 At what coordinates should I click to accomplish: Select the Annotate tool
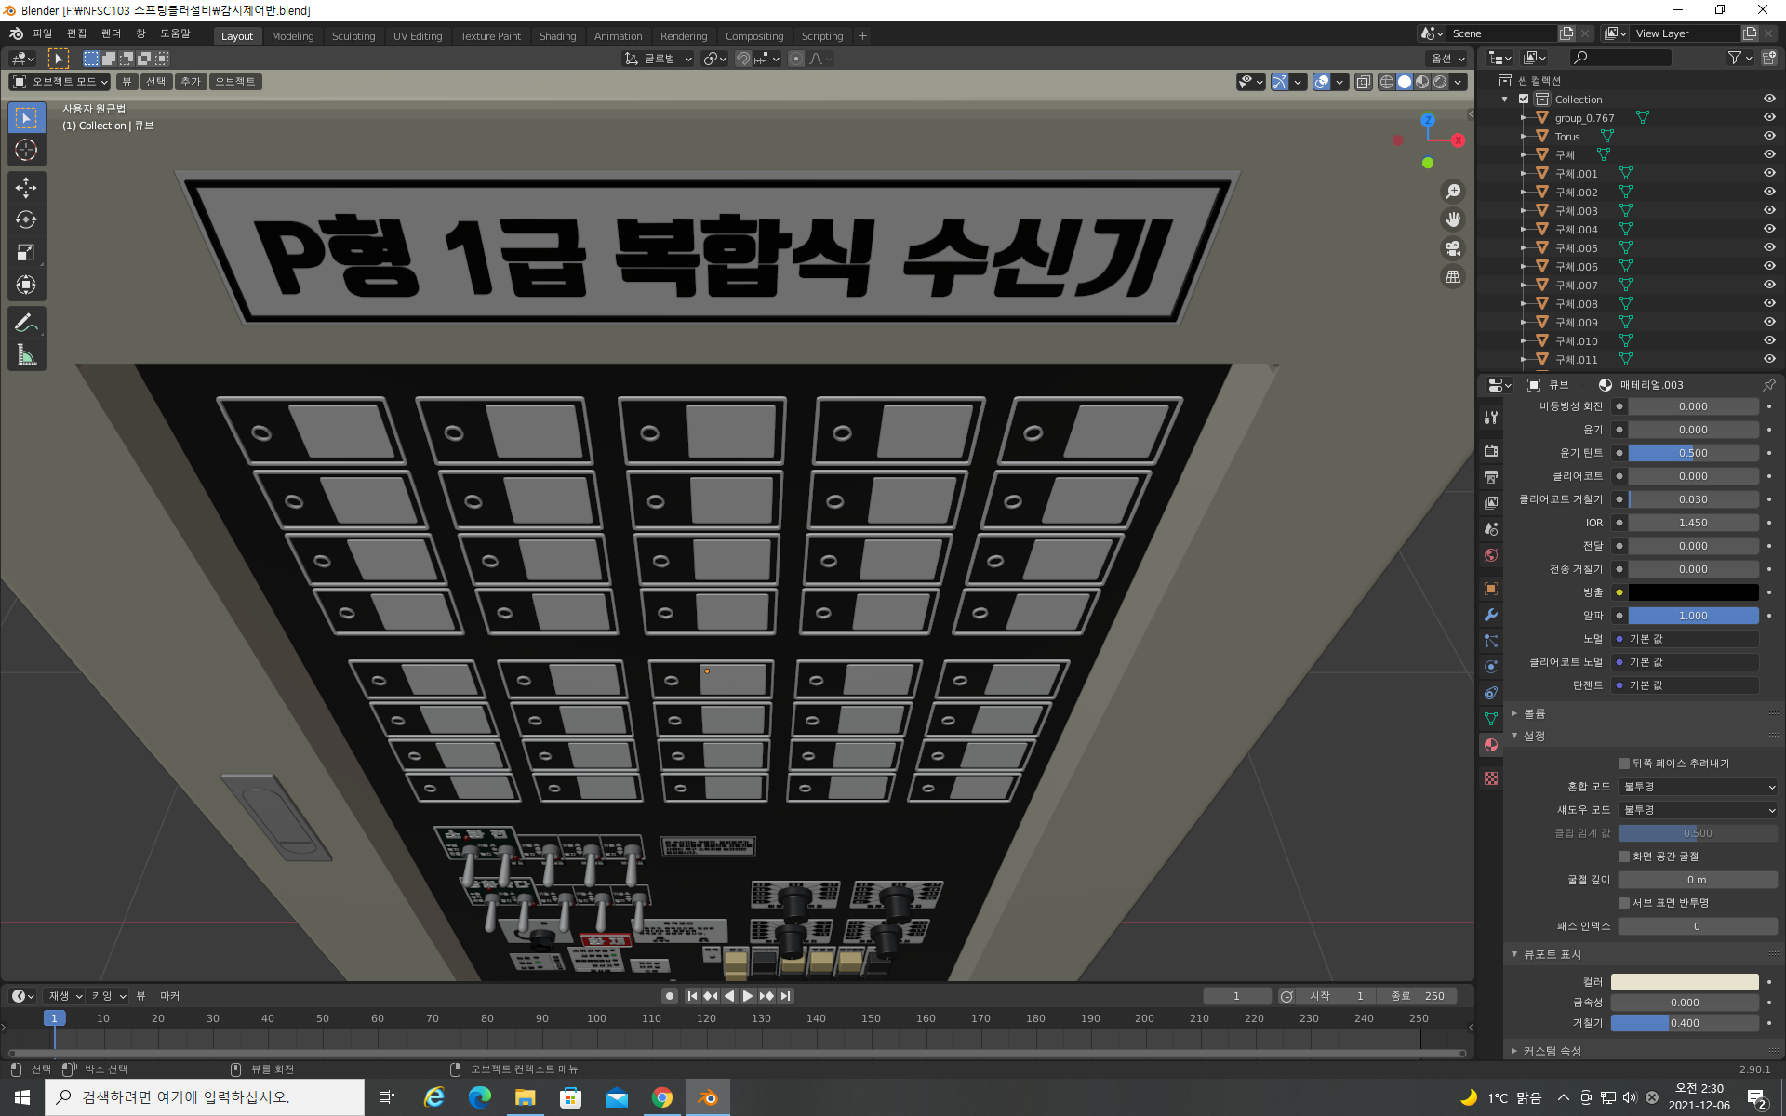point(26,323)
